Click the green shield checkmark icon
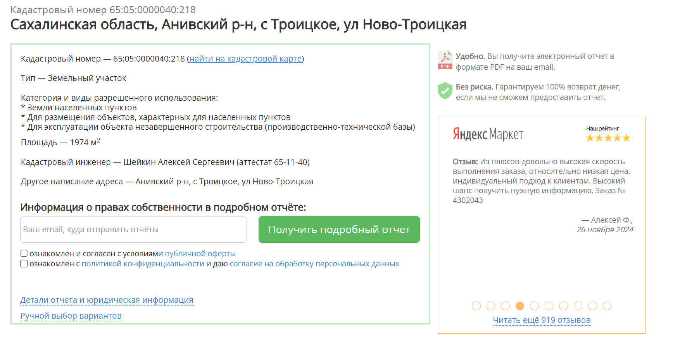The width and height of the screenshot is (699, 338). pos(445,91)
